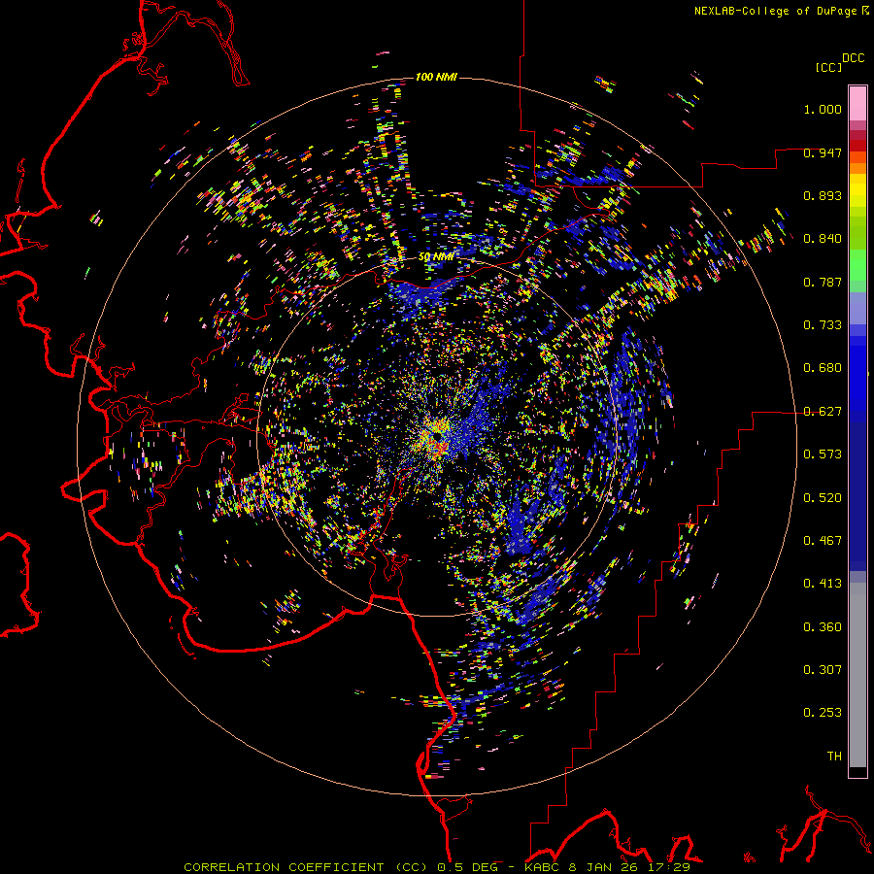Click the 100 NMI range ring label
Viewport: 874px width, 874px height.
pos(436,77)
